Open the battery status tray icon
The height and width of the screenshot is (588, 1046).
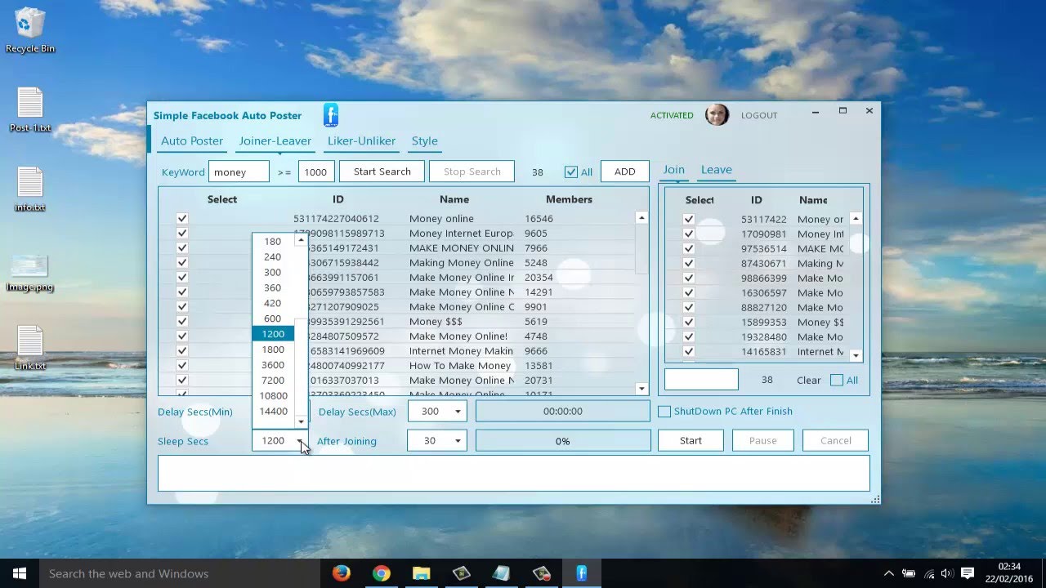[x=909, y=573]
